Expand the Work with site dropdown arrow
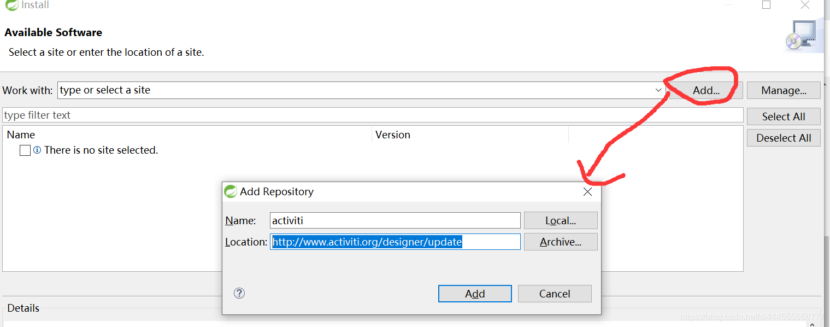Viewport: 830px width, 327px height. pyautogui.click(x=658, y=90)
